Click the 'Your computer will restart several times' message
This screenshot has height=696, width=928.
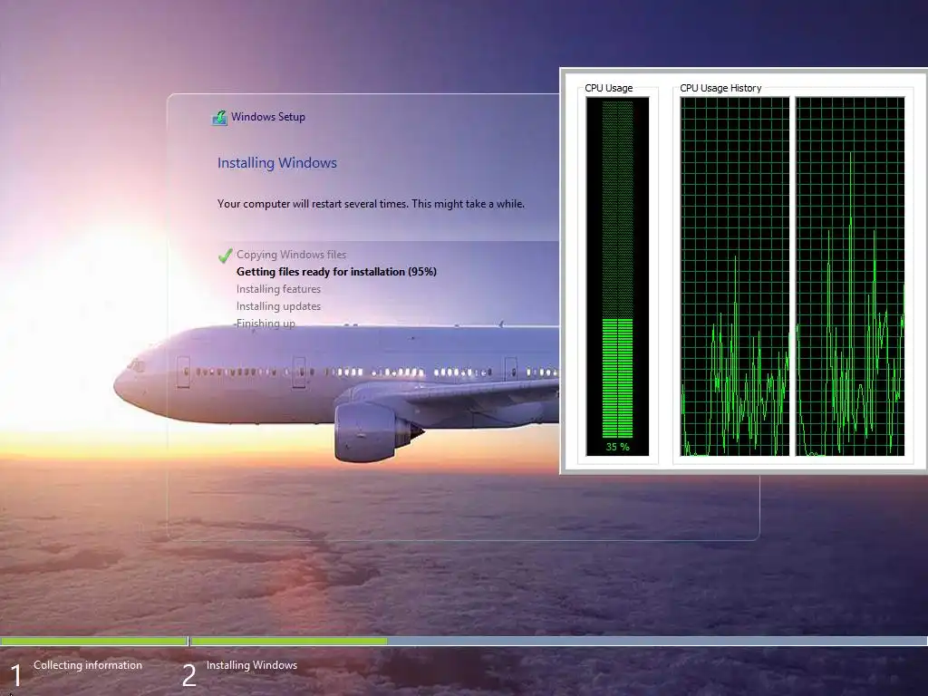click(371, 204)
